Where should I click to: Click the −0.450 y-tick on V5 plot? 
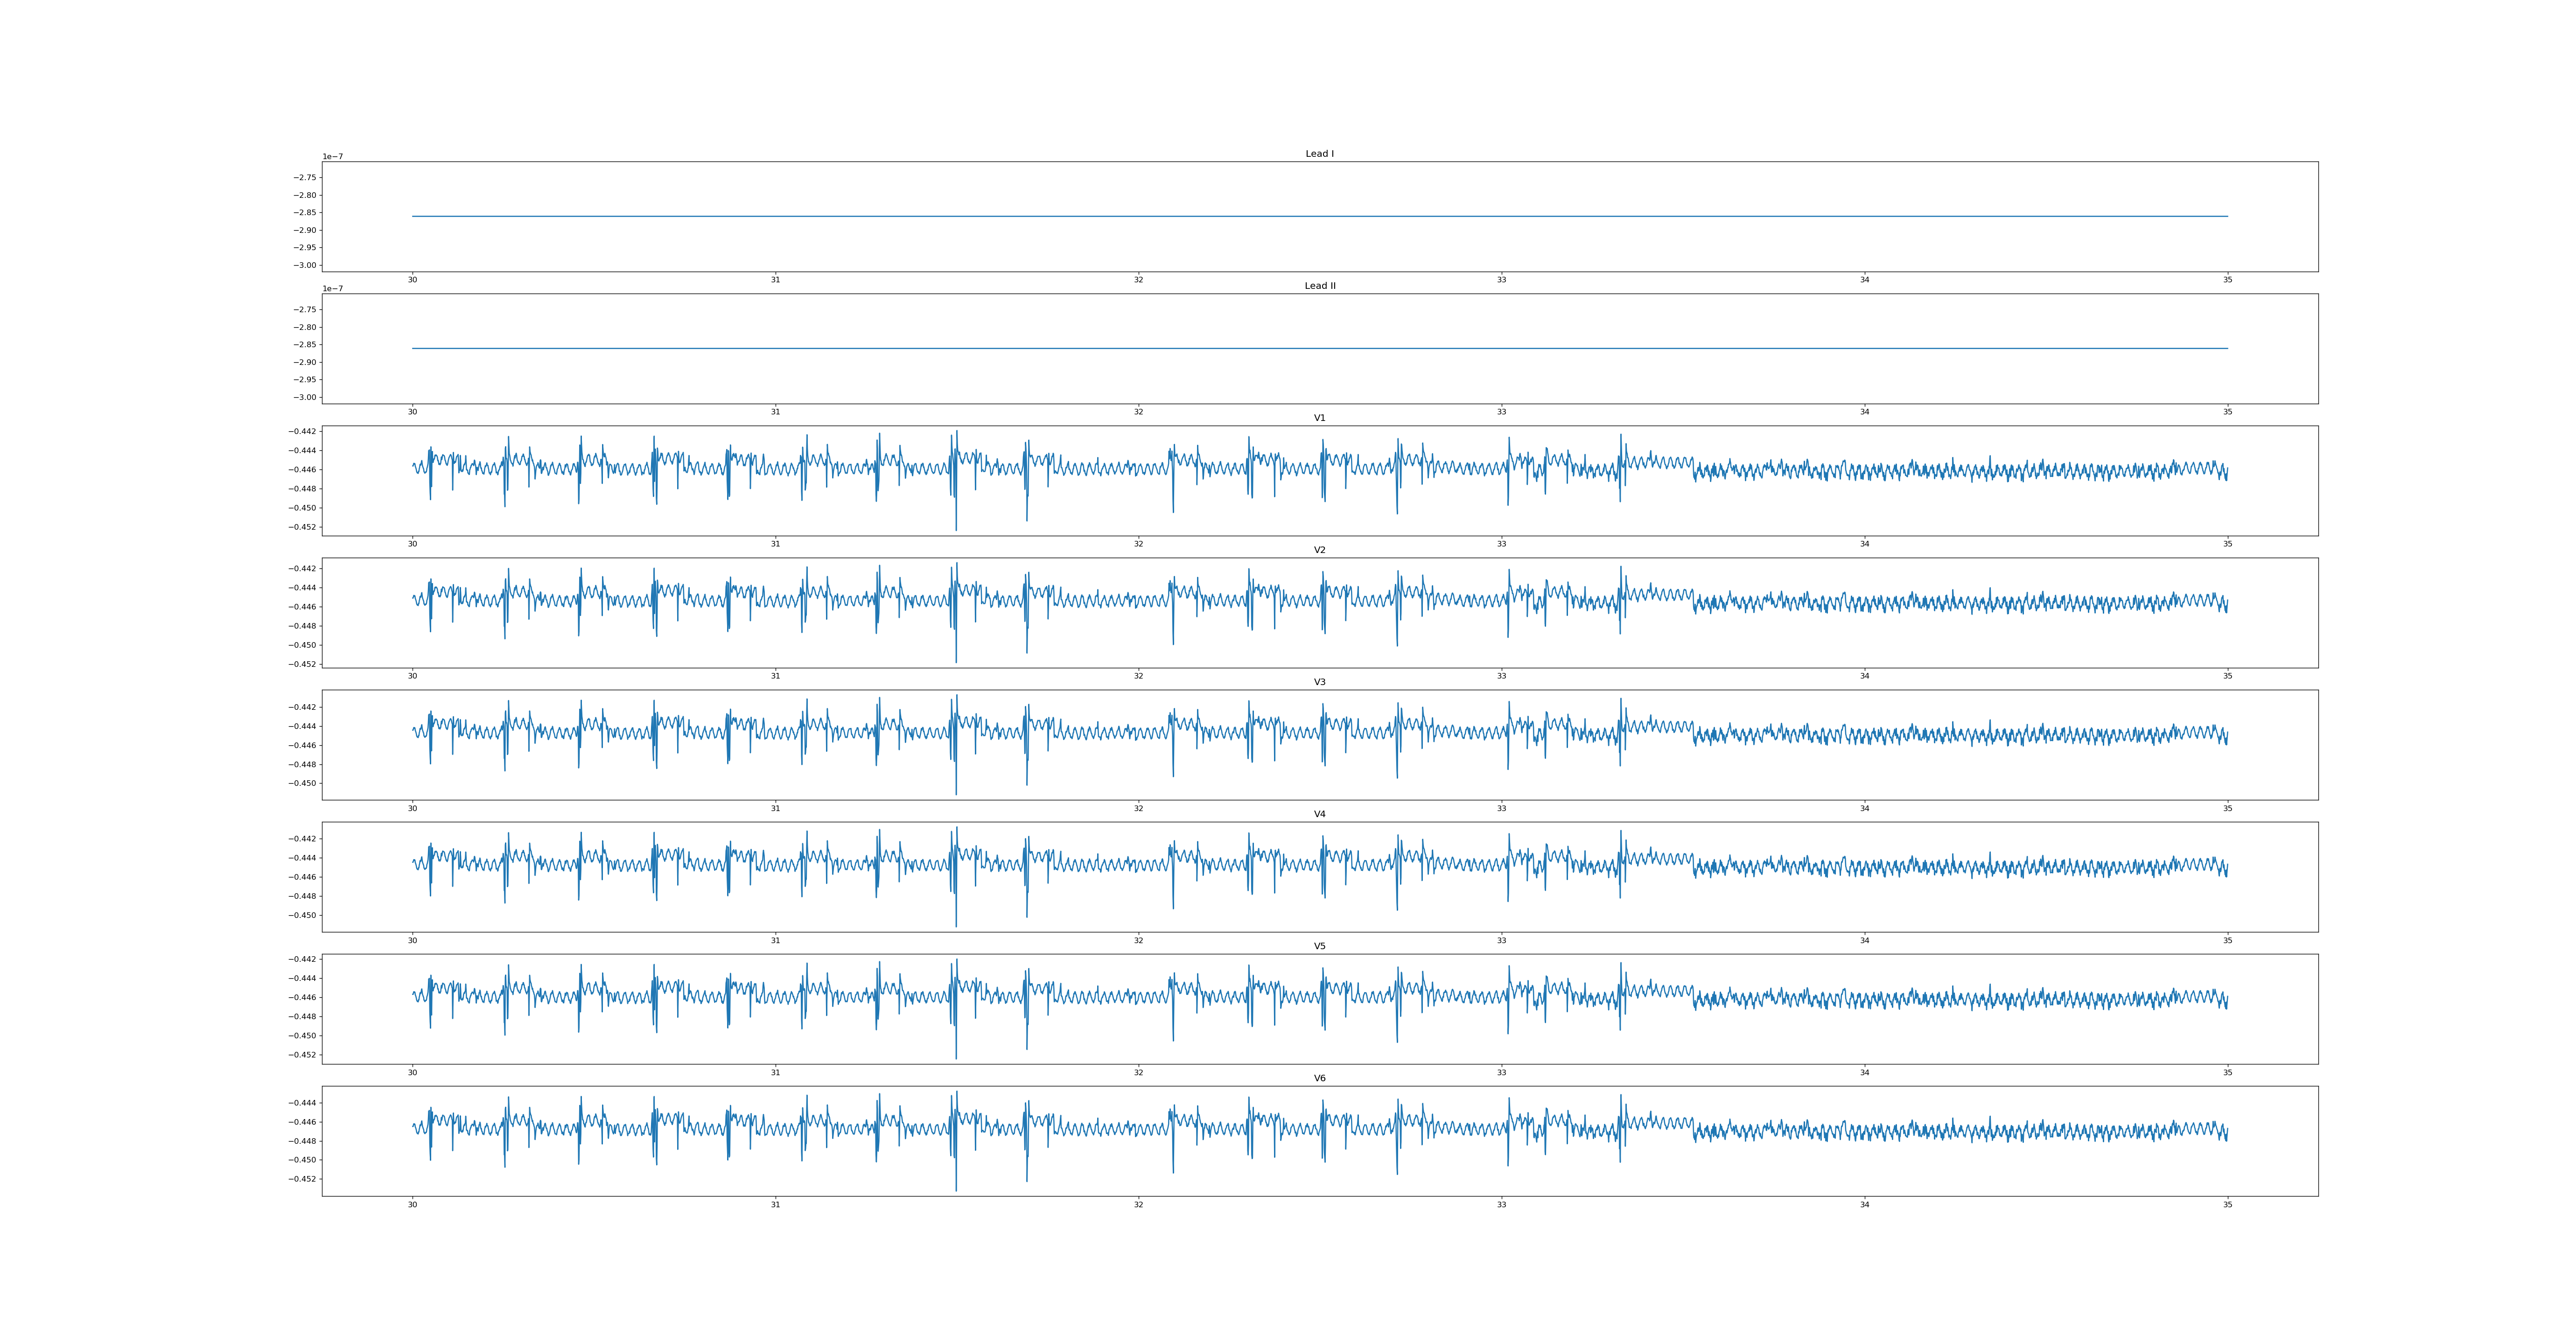[x=303, y=1036]
